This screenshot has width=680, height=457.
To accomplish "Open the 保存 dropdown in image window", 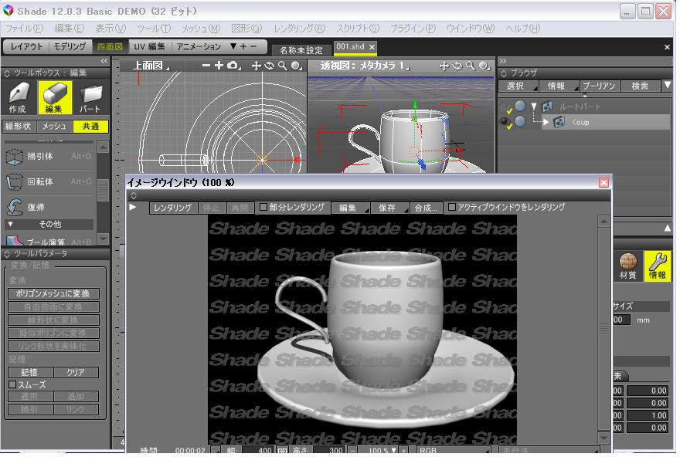I will [390, 208].
